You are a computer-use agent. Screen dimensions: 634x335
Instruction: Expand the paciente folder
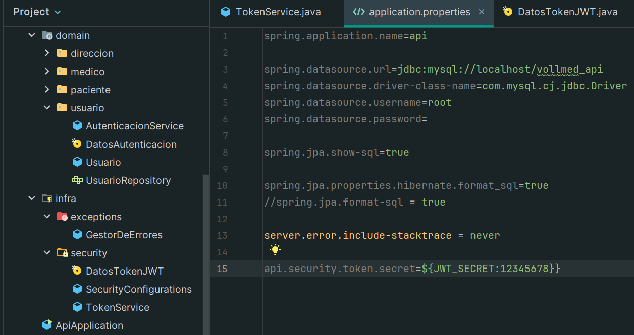(x=47, y=90)
